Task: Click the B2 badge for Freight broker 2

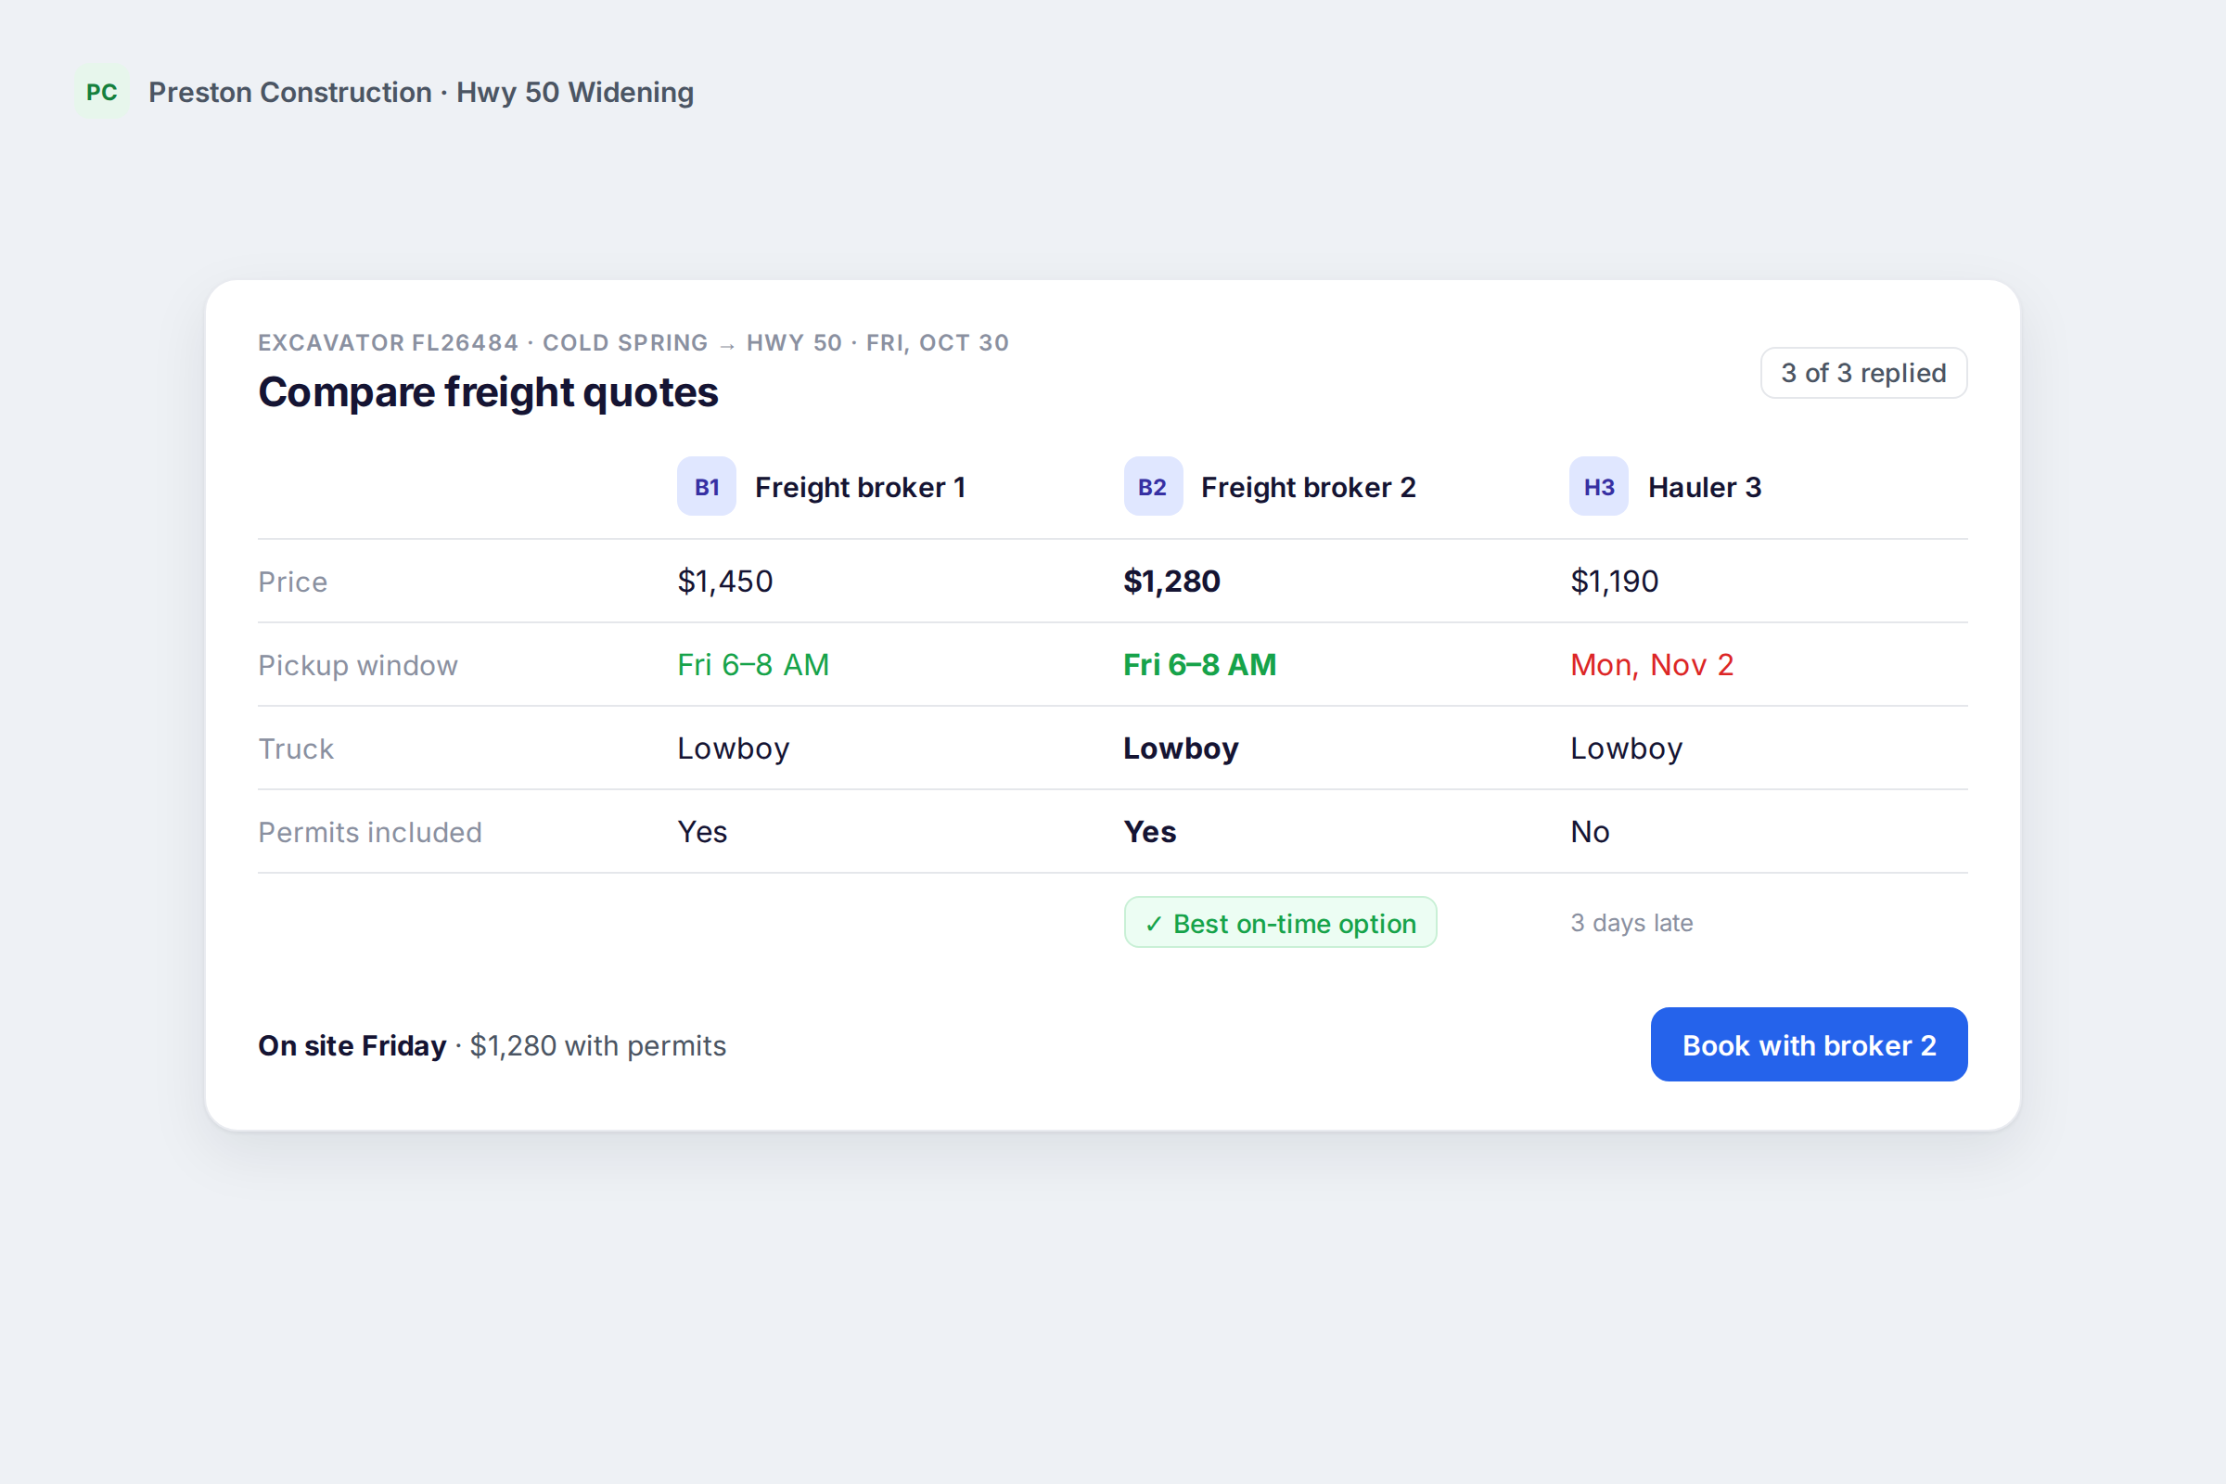Action: point(1153,486)
